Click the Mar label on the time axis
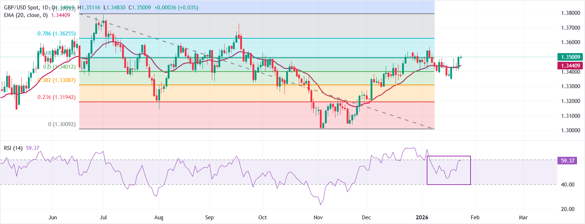The image size is (585, 224). 523,217
